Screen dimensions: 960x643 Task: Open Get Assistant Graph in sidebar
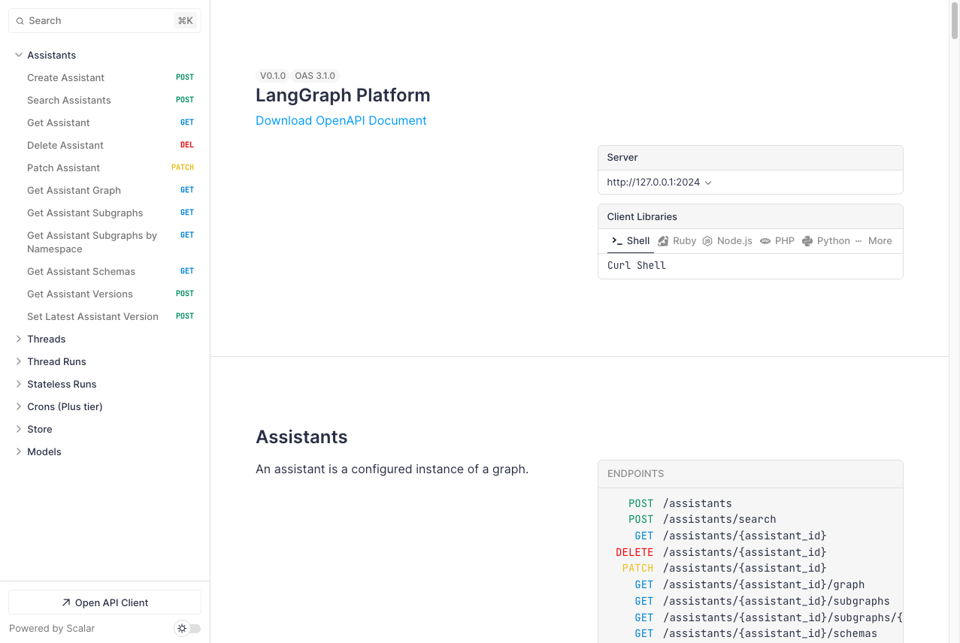coord(104,190)
